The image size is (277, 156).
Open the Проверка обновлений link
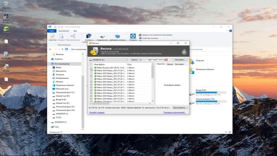[x=174, y=113]
